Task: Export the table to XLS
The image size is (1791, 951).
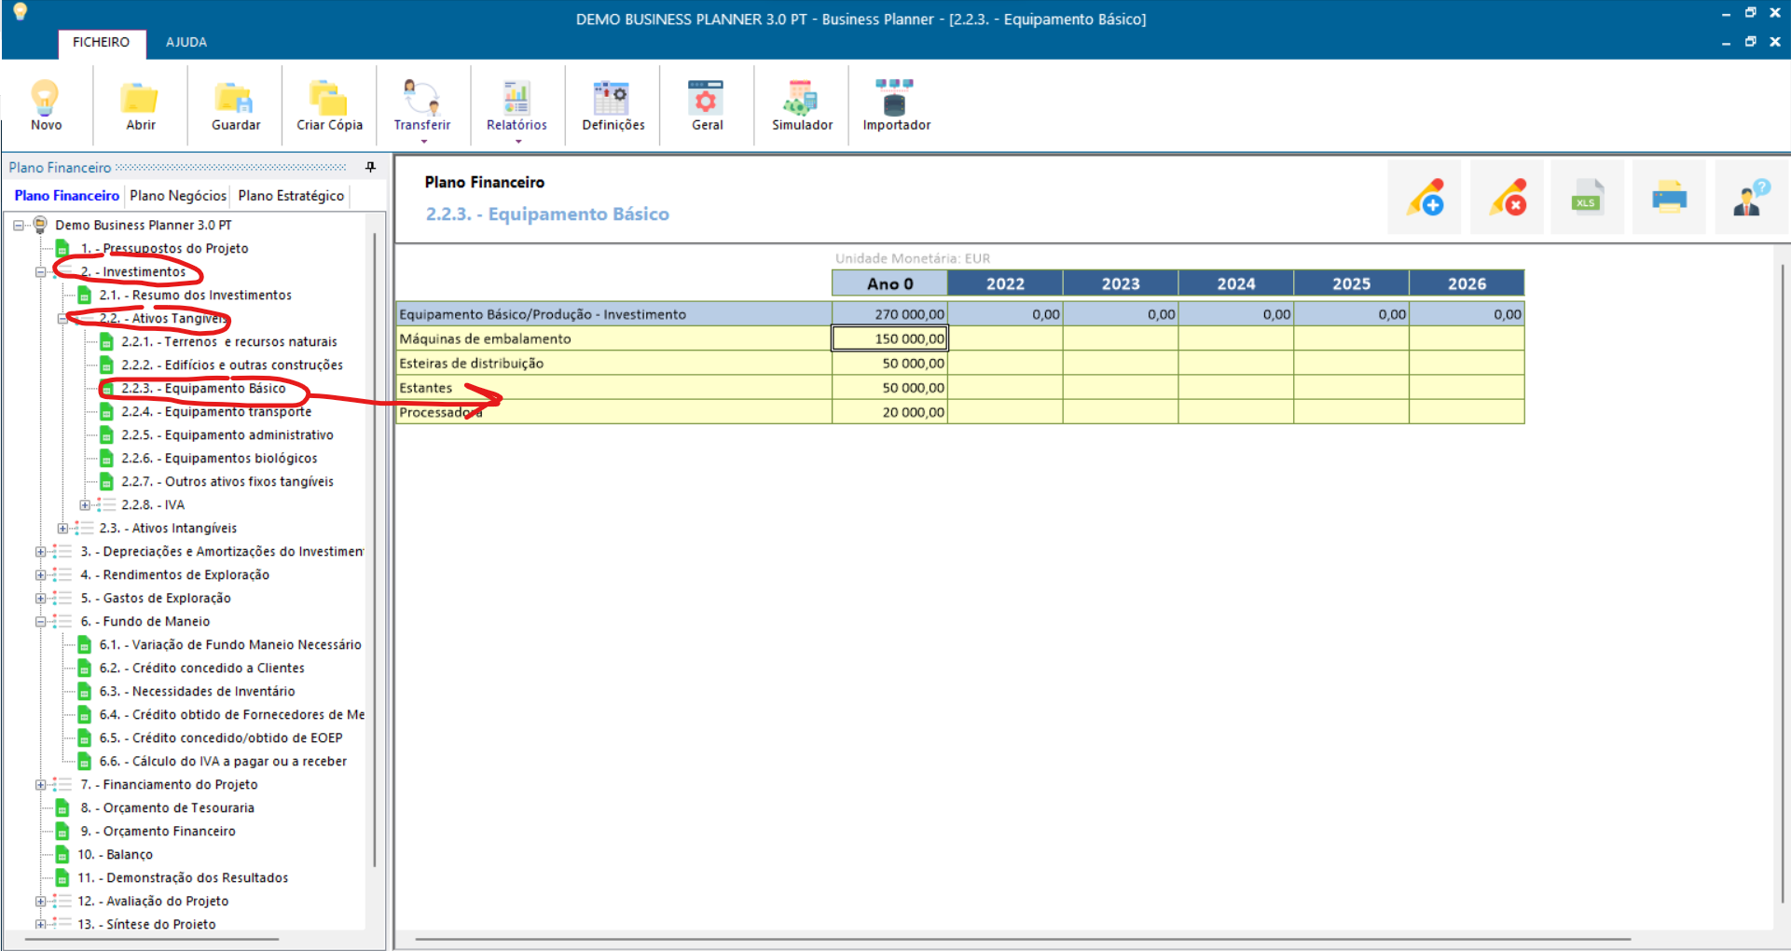Action: 1587,197
